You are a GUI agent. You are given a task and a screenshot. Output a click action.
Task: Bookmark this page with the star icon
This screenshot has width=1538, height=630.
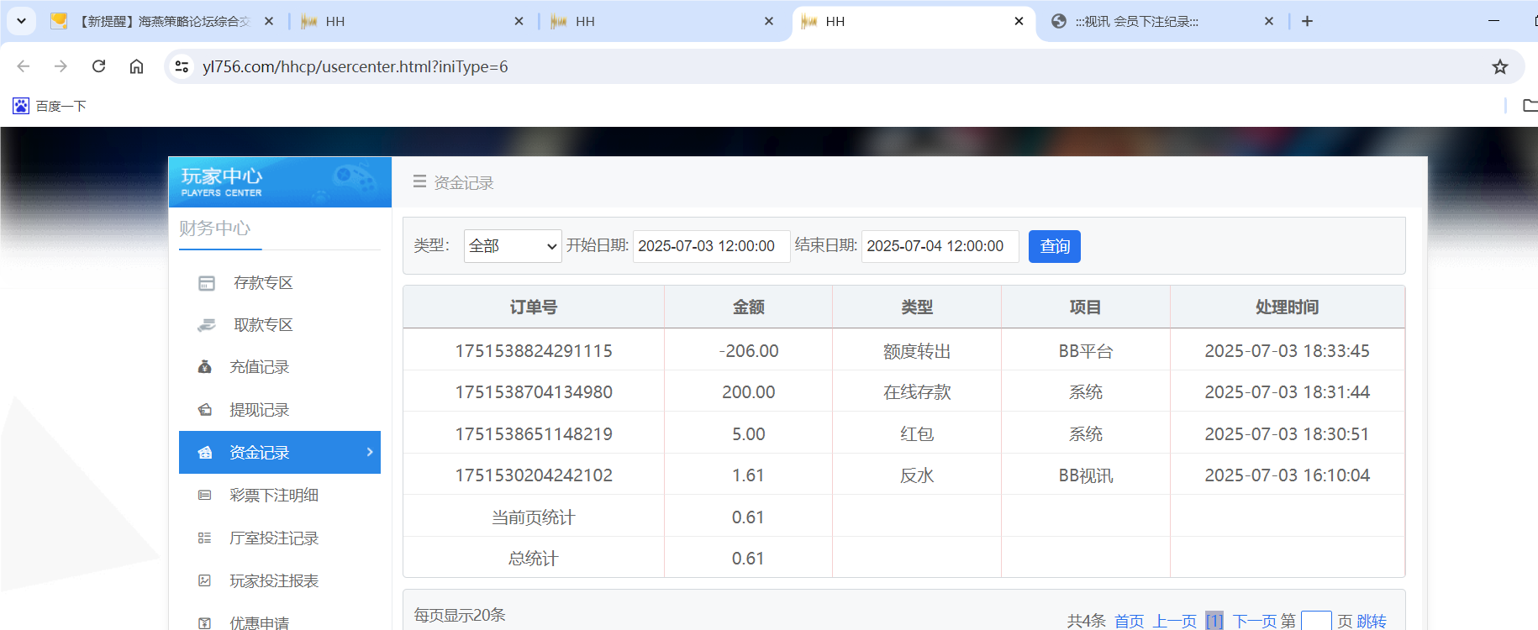pos(1499,67)
